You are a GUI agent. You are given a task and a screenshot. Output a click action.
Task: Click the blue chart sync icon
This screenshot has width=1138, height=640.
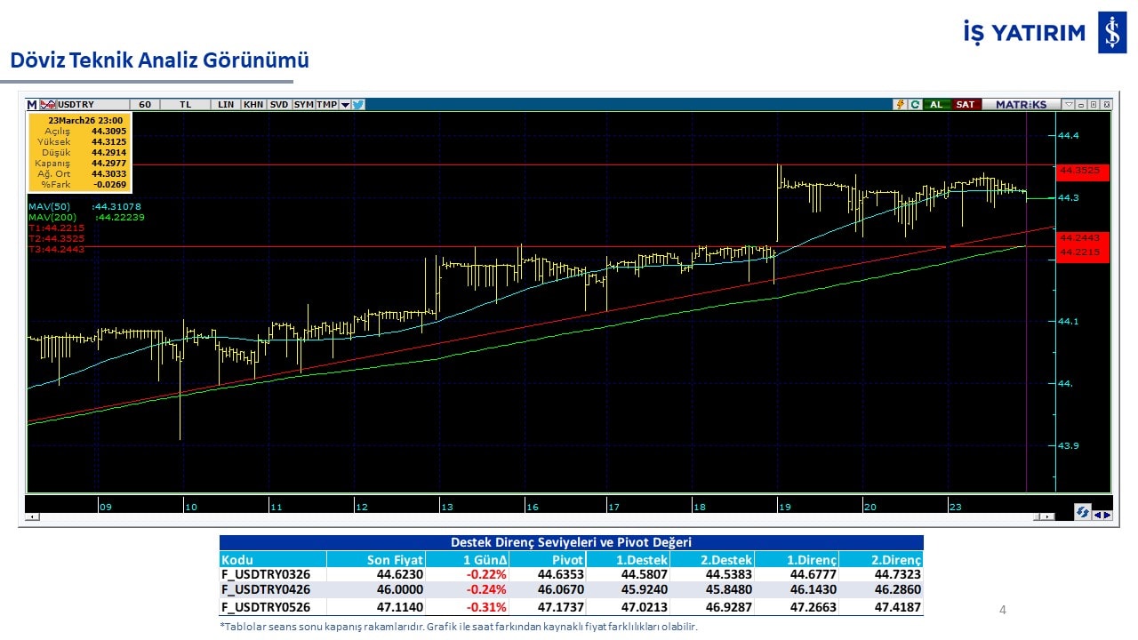pos(1082,513)
